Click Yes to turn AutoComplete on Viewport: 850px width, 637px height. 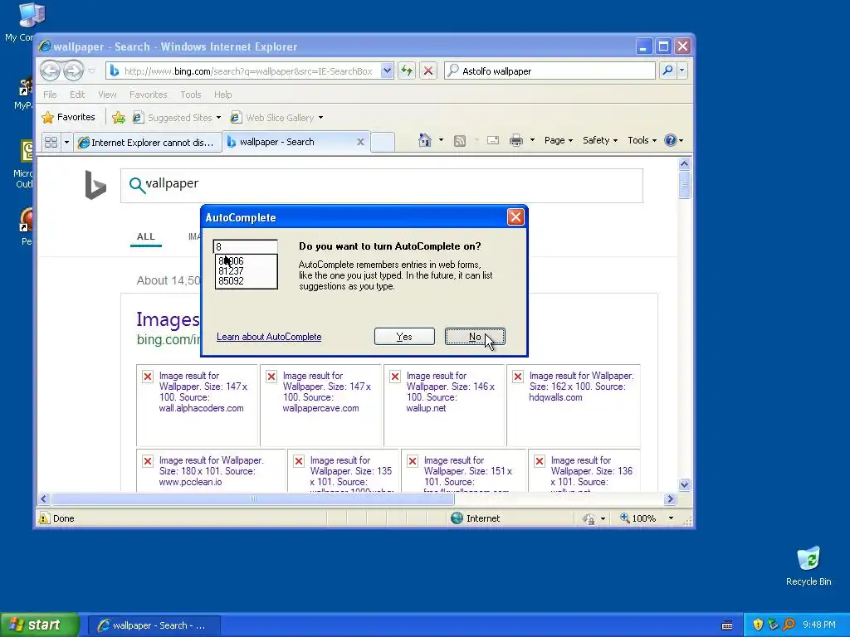point(404,337)
